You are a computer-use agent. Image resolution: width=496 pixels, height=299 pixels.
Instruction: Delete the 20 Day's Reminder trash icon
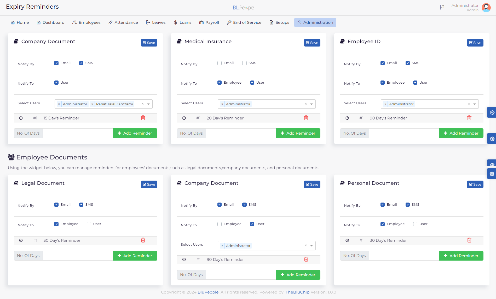(306, 118)
